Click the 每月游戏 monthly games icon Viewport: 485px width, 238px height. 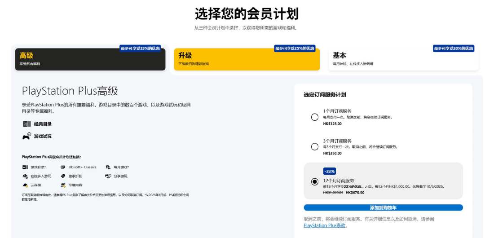point(108,167)
